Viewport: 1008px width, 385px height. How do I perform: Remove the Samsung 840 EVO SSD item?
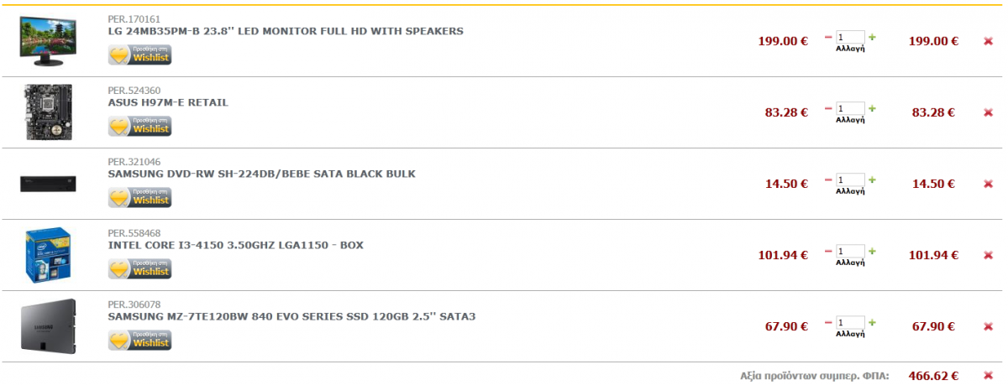coord(988,326)
